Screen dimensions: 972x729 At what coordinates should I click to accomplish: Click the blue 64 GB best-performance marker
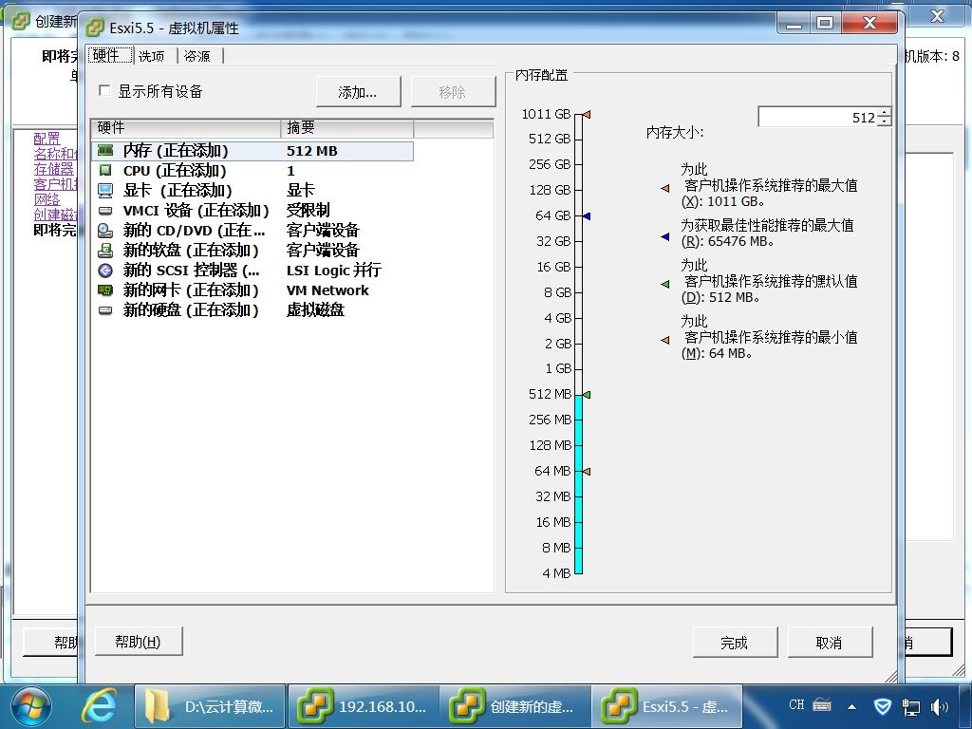[587, 215]
